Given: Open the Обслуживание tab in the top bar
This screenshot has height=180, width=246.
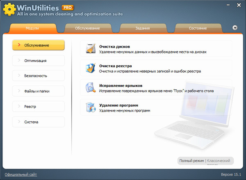Looking at the screenshot, I should coord(87,29).
